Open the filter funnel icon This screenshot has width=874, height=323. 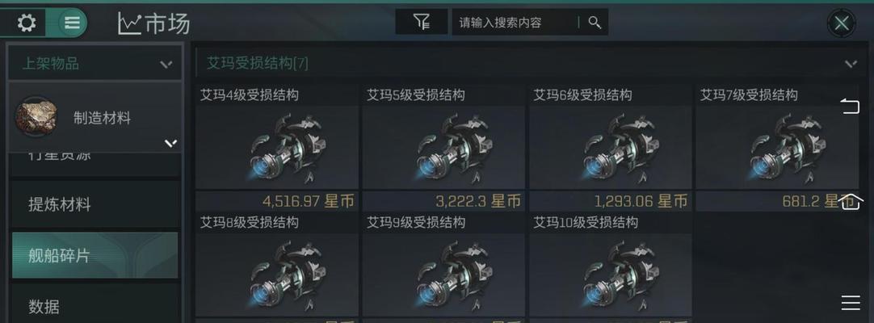[x=422, y=23]
